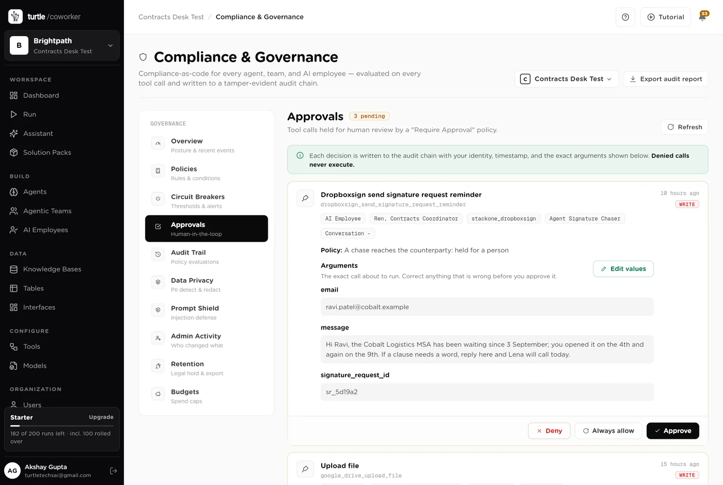This screenshot has height=485, width=723.
Task: Click the turtle coworker logo icon
Action: (15, 17)
